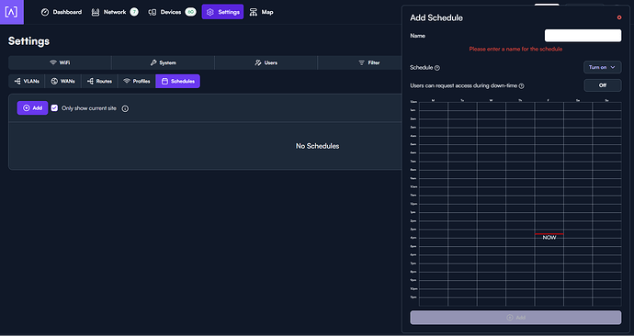Go to the Network section
The height and width of the screenshot is (336, 634).
[115, 12]
